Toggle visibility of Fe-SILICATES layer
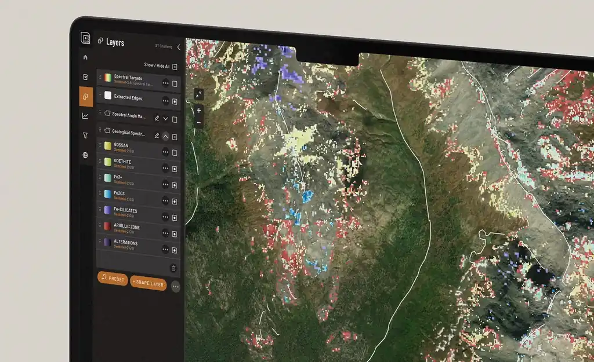 [175, 218]
